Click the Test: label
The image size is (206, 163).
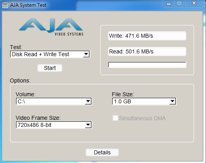pyautogui.click(x=16, y=47)
